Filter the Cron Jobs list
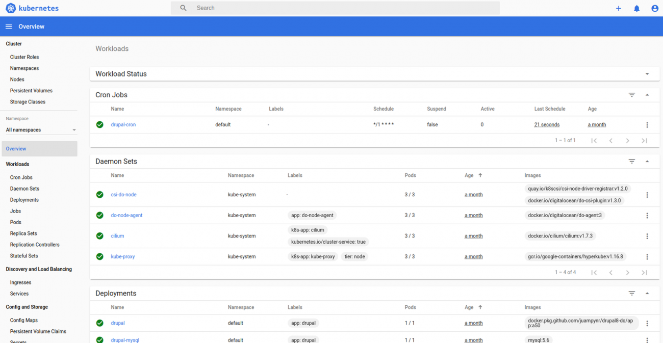The height and width of the screenshot is (343, 663). tap(632, 95)
